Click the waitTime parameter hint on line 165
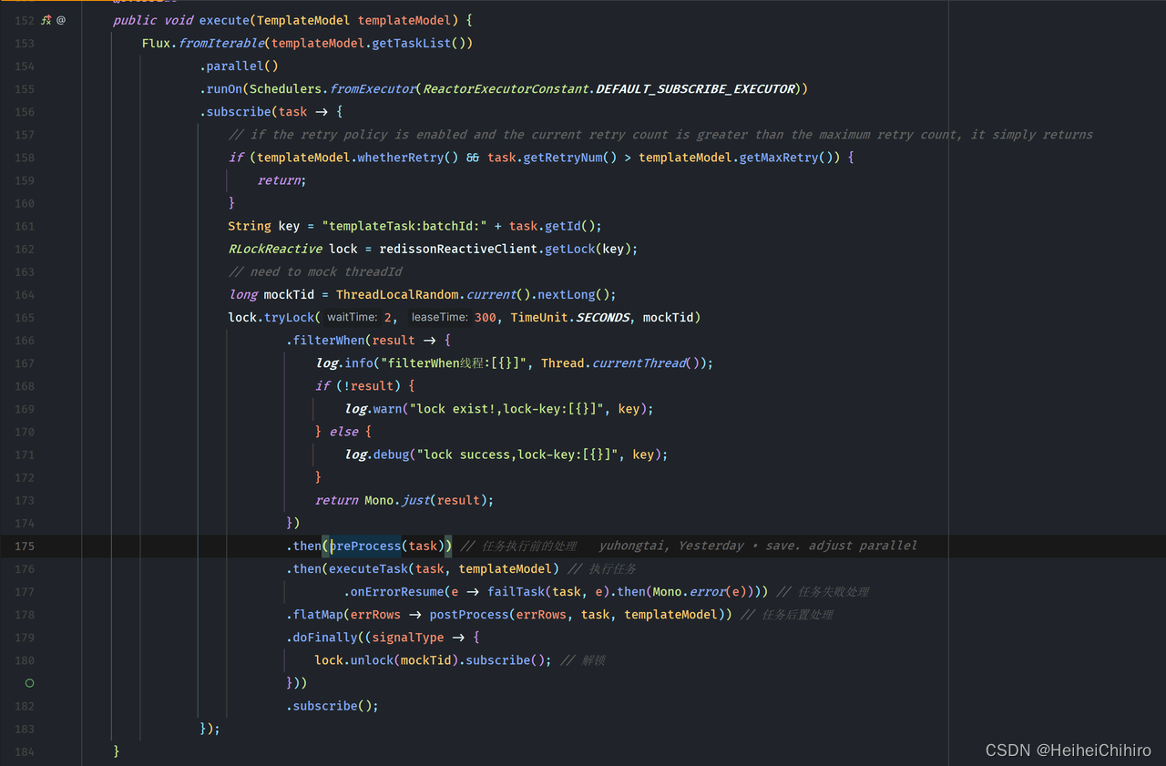 coord(351,317)
